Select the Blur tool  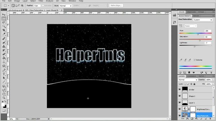pyautogui.click(x=4, y=62)
